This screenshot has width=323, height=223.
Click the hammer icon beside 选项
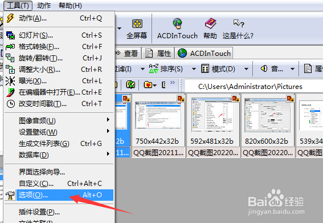click(10, 195)
